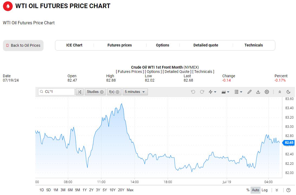Viewport: 296px width, 195px height.
Task: Select the 5Y time range
Action: (105, 190)
